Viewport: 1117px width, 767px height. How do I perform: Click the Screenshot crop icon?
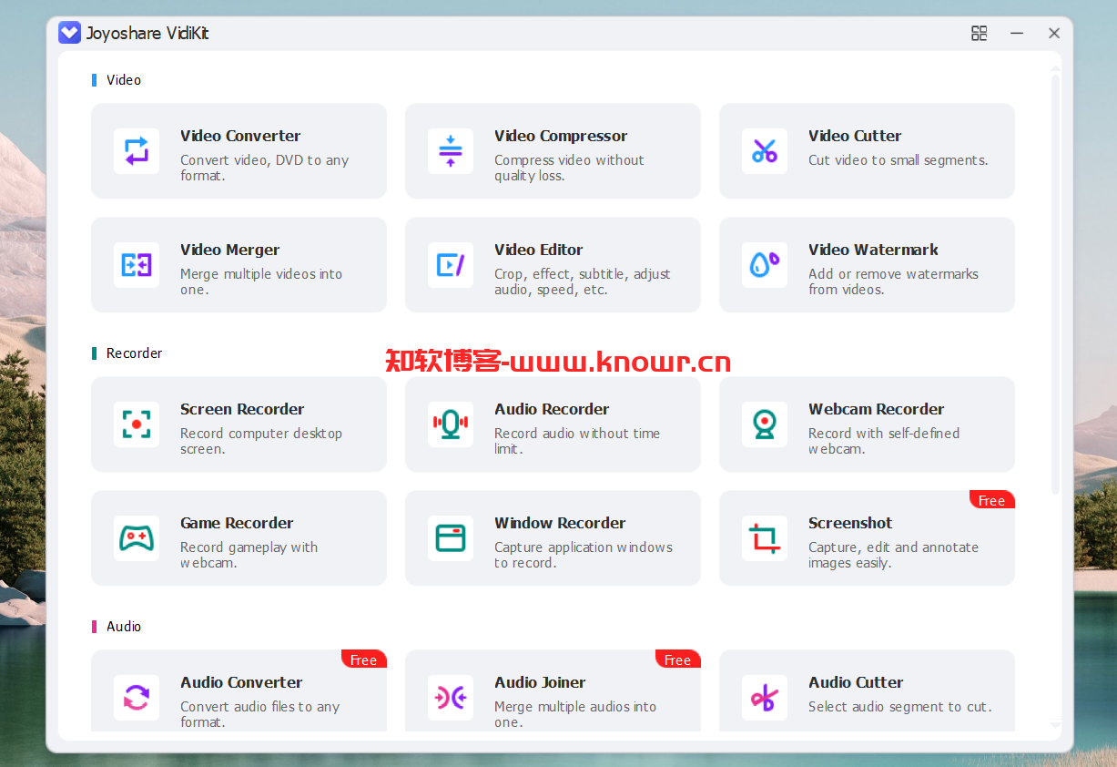coord(765,538)
